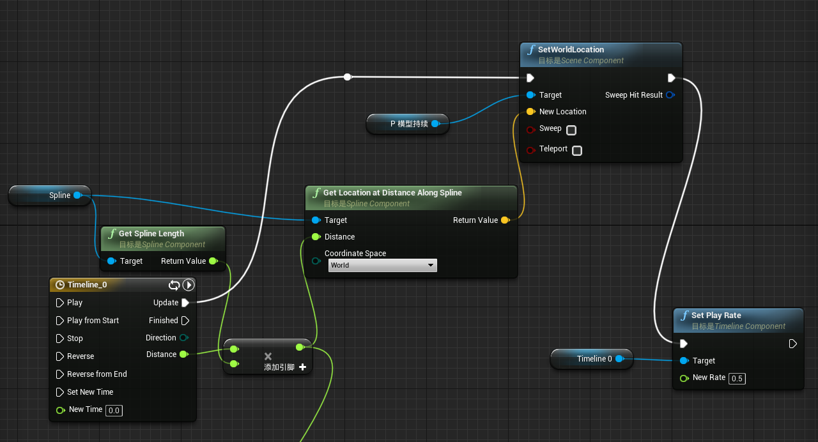Click the Play execution pin on Timeline_0

pos(60,303)
